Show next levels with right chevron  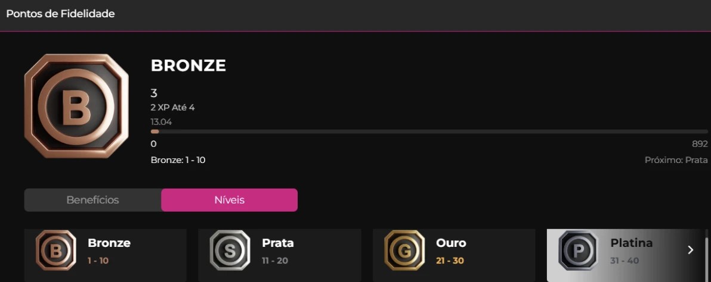click(x=690, y=250)
